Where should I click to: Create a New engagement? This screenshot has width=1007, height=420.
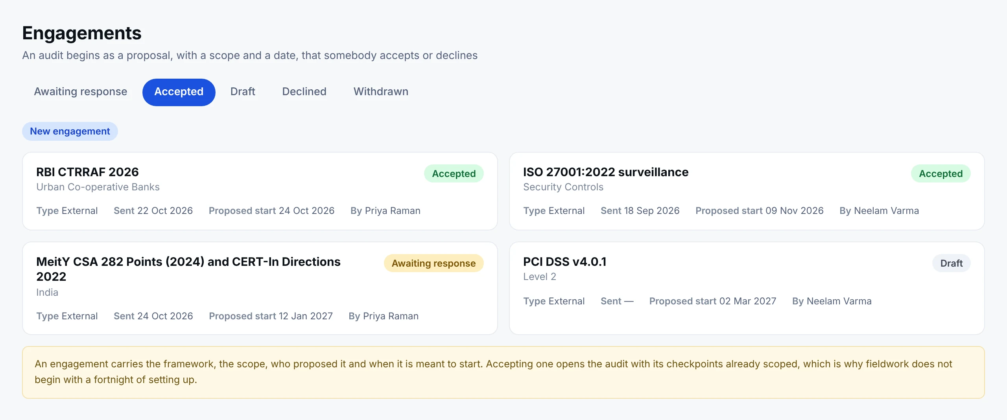point(70,131)
